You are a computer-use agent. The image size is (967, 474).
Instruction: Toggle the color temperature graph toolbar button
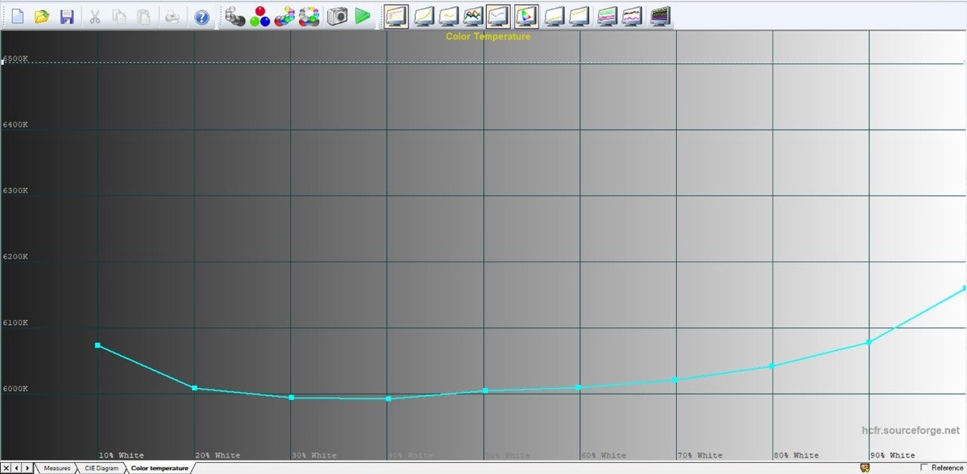[x=499, y=15]
